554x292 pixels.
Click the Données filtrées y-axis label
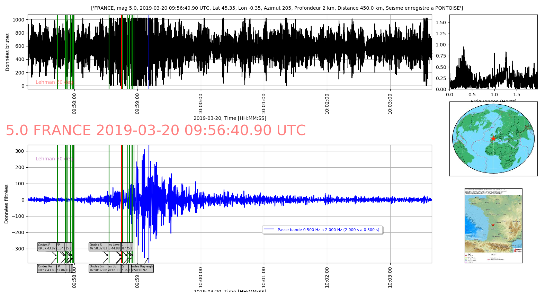(7, 204)
